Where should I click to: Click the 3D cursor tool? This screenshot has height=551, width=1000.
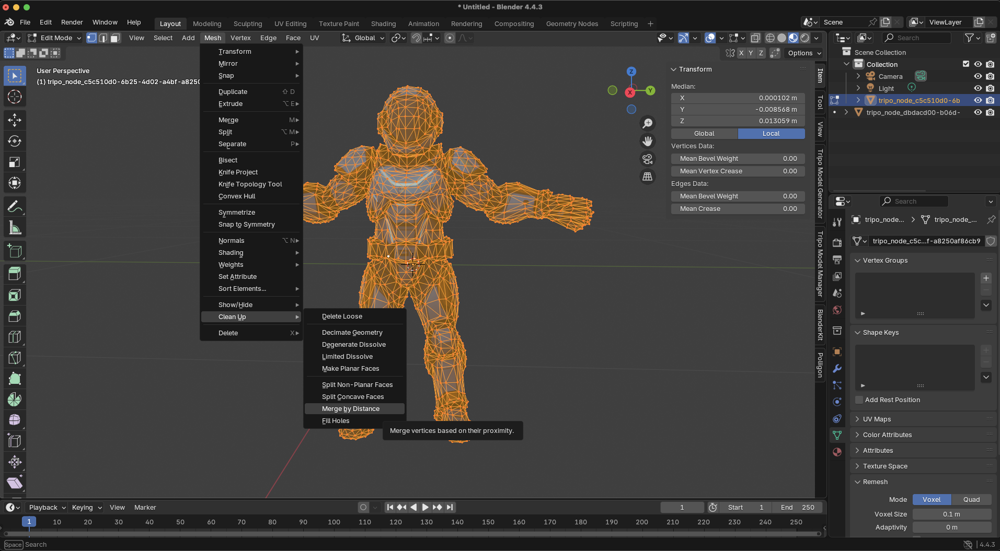15,97
